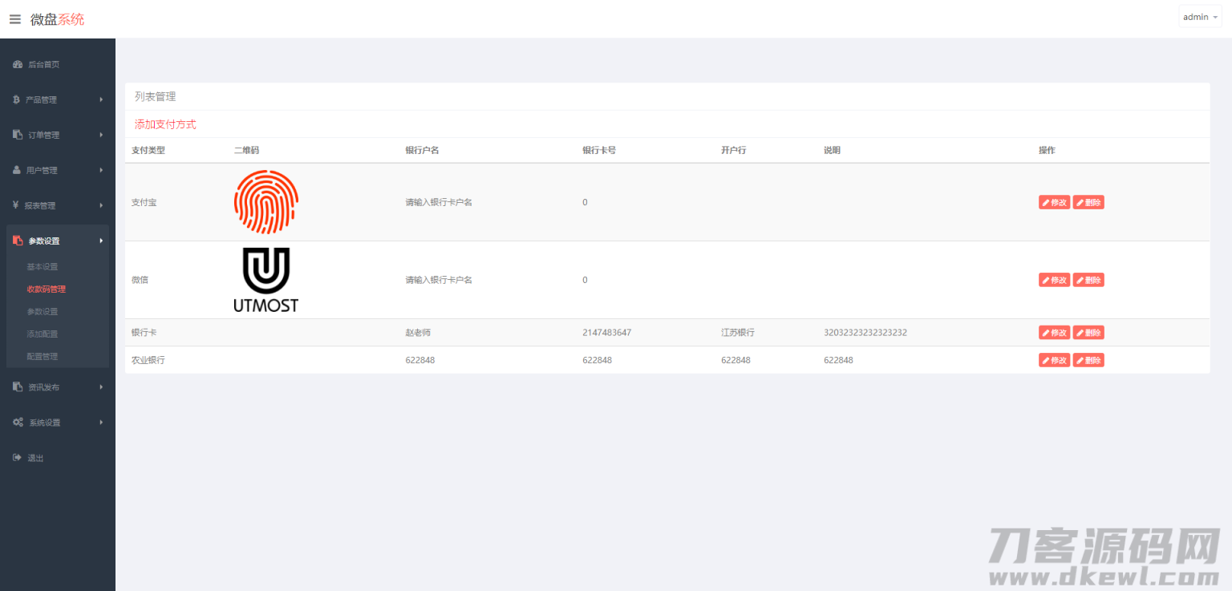Click the UTMOST QR image for 微信

click(265, 280)
